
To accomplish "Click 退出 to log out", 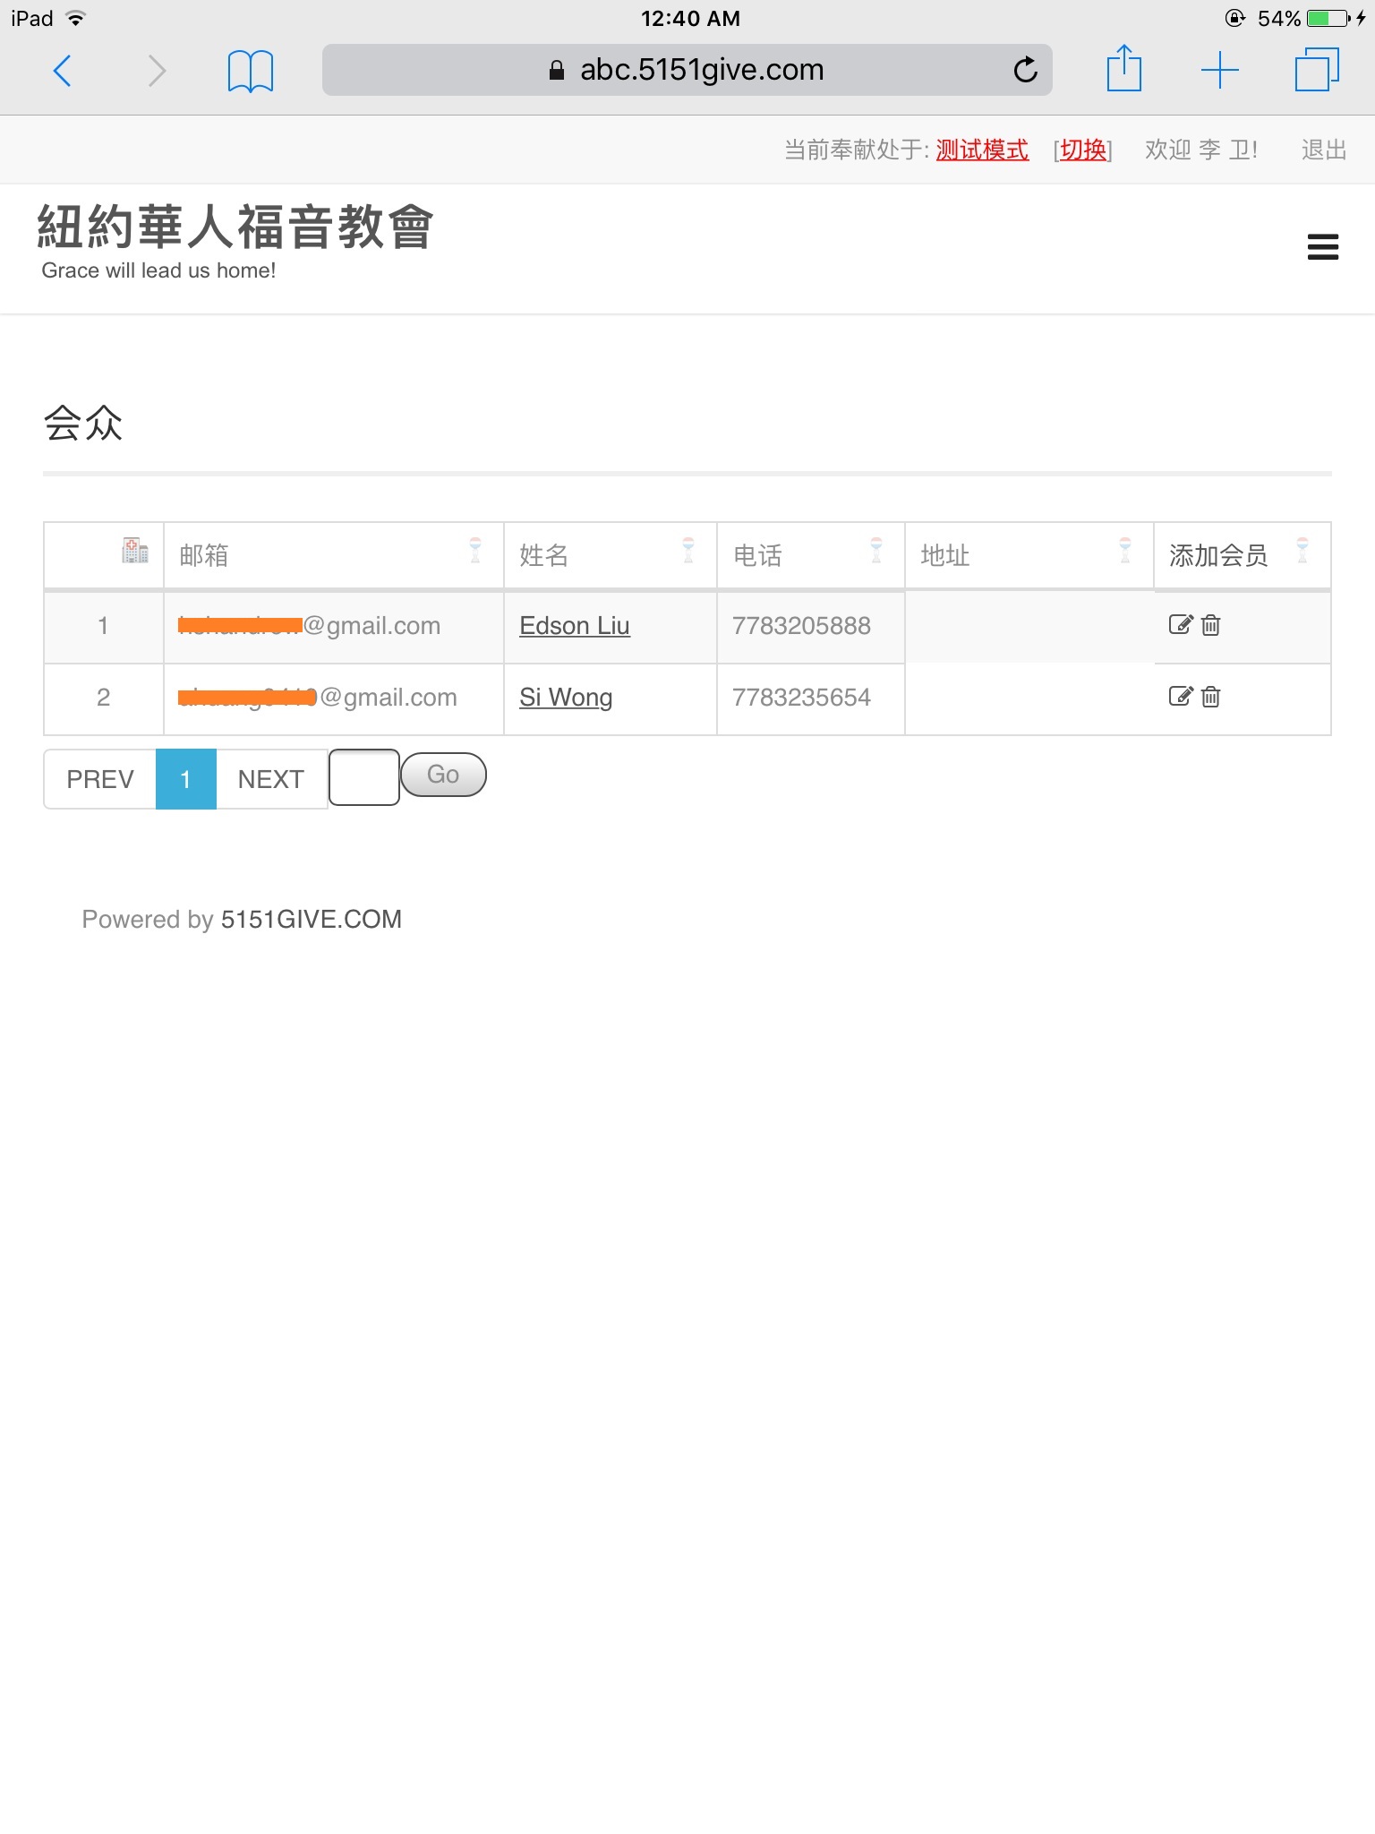I will (1324, 150).
